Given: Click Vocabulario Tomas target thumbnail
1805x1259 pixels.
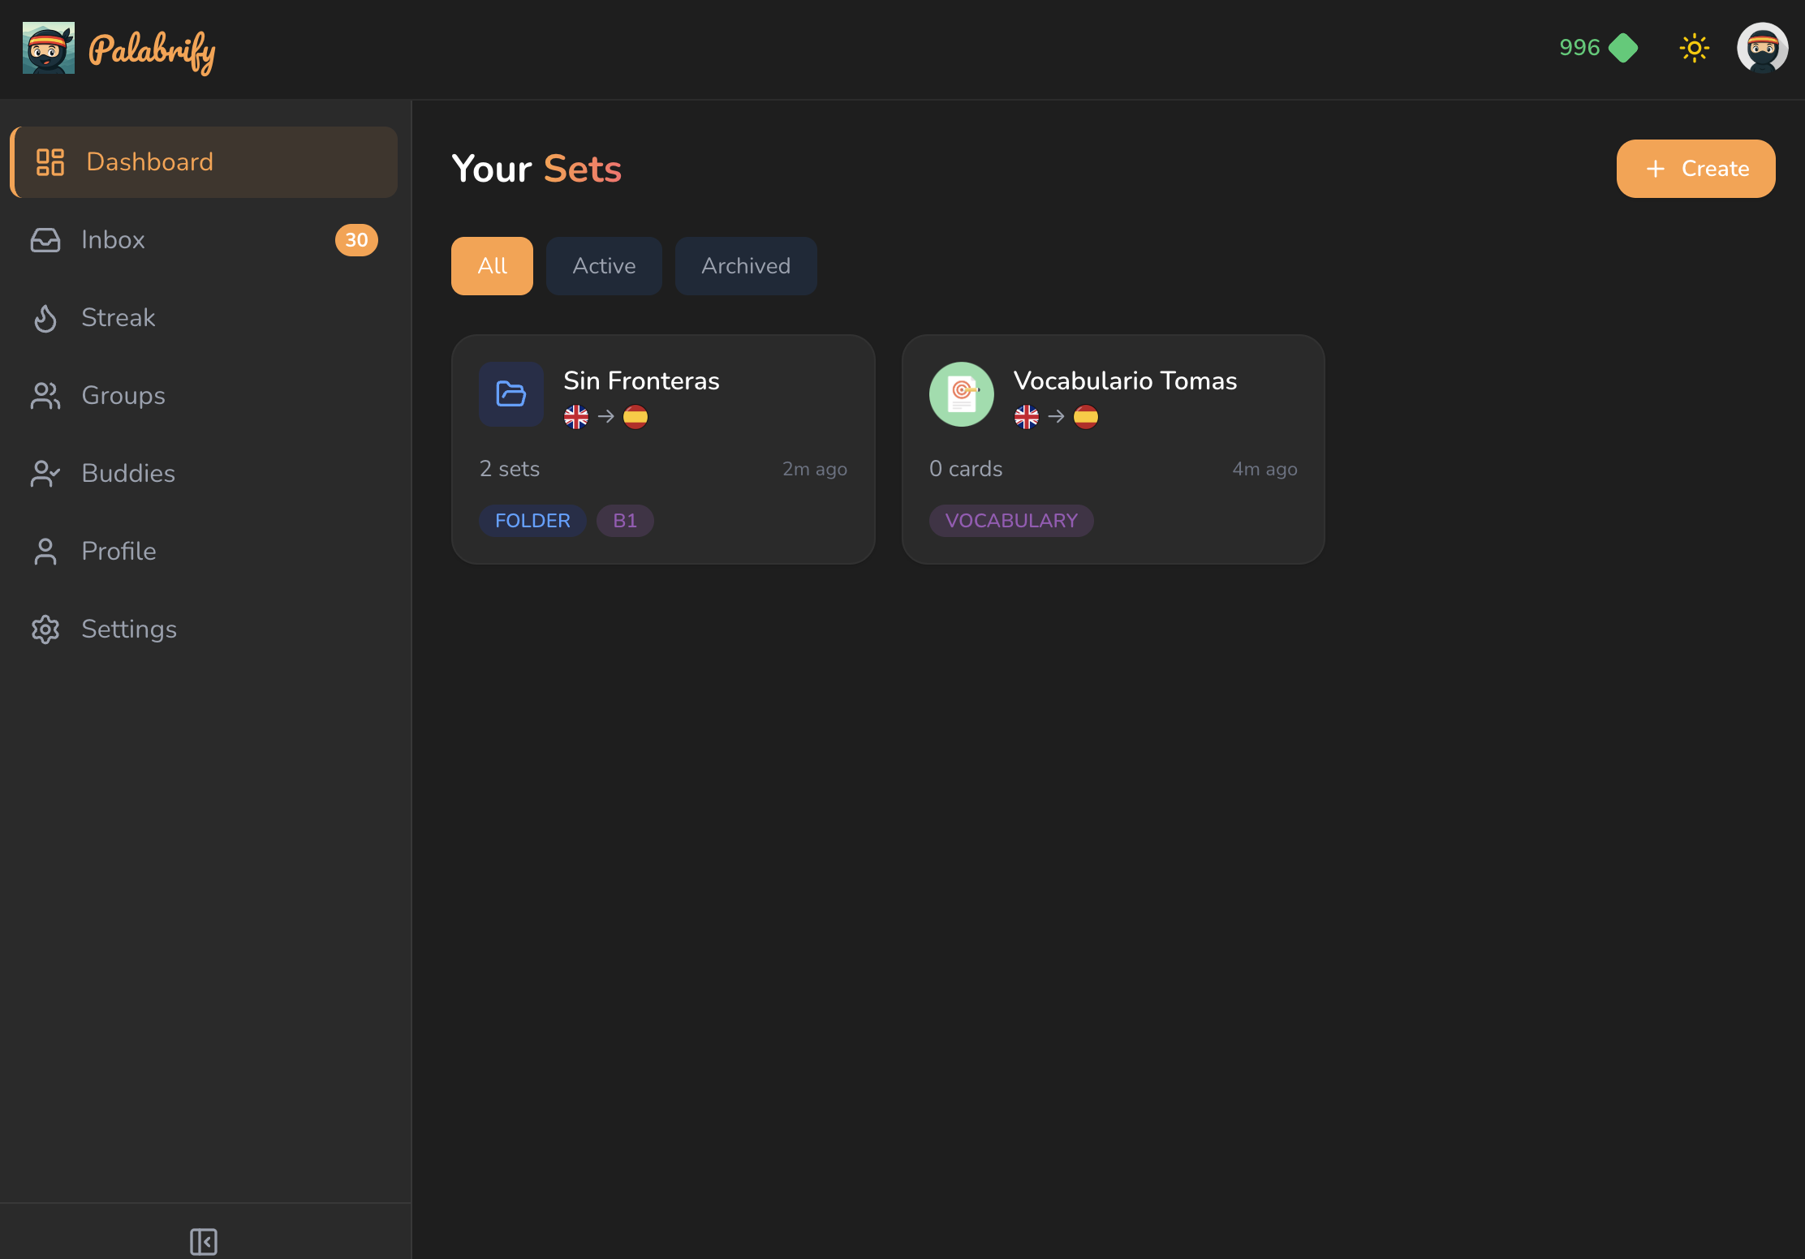Looking at the screenshot, I should pyautogui.click(x=962, y=394).
